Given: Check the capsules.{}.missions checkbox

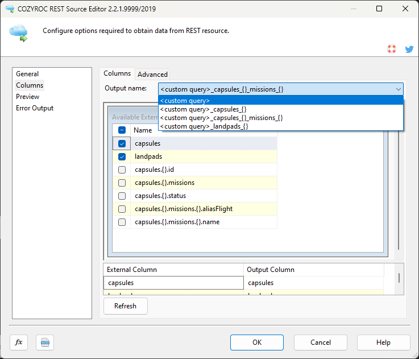Looking at the screenshot, I should pos(122,183).
